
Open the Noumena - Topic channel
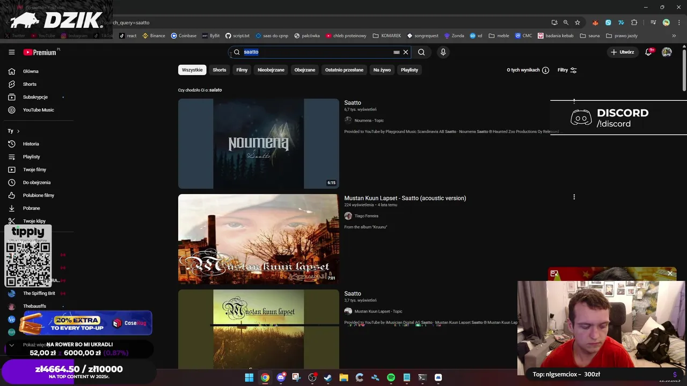coord(369,121)
